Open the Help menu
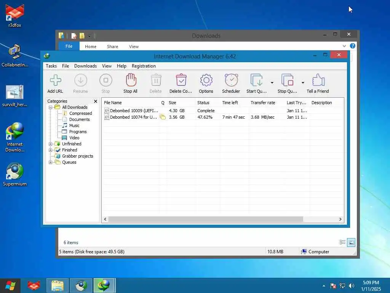 point(121,66)
